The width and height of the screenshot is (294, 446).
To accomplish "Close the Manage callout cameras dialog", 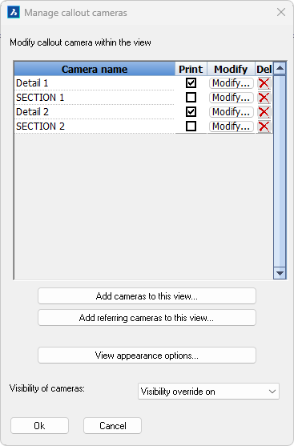I will 281,12.
